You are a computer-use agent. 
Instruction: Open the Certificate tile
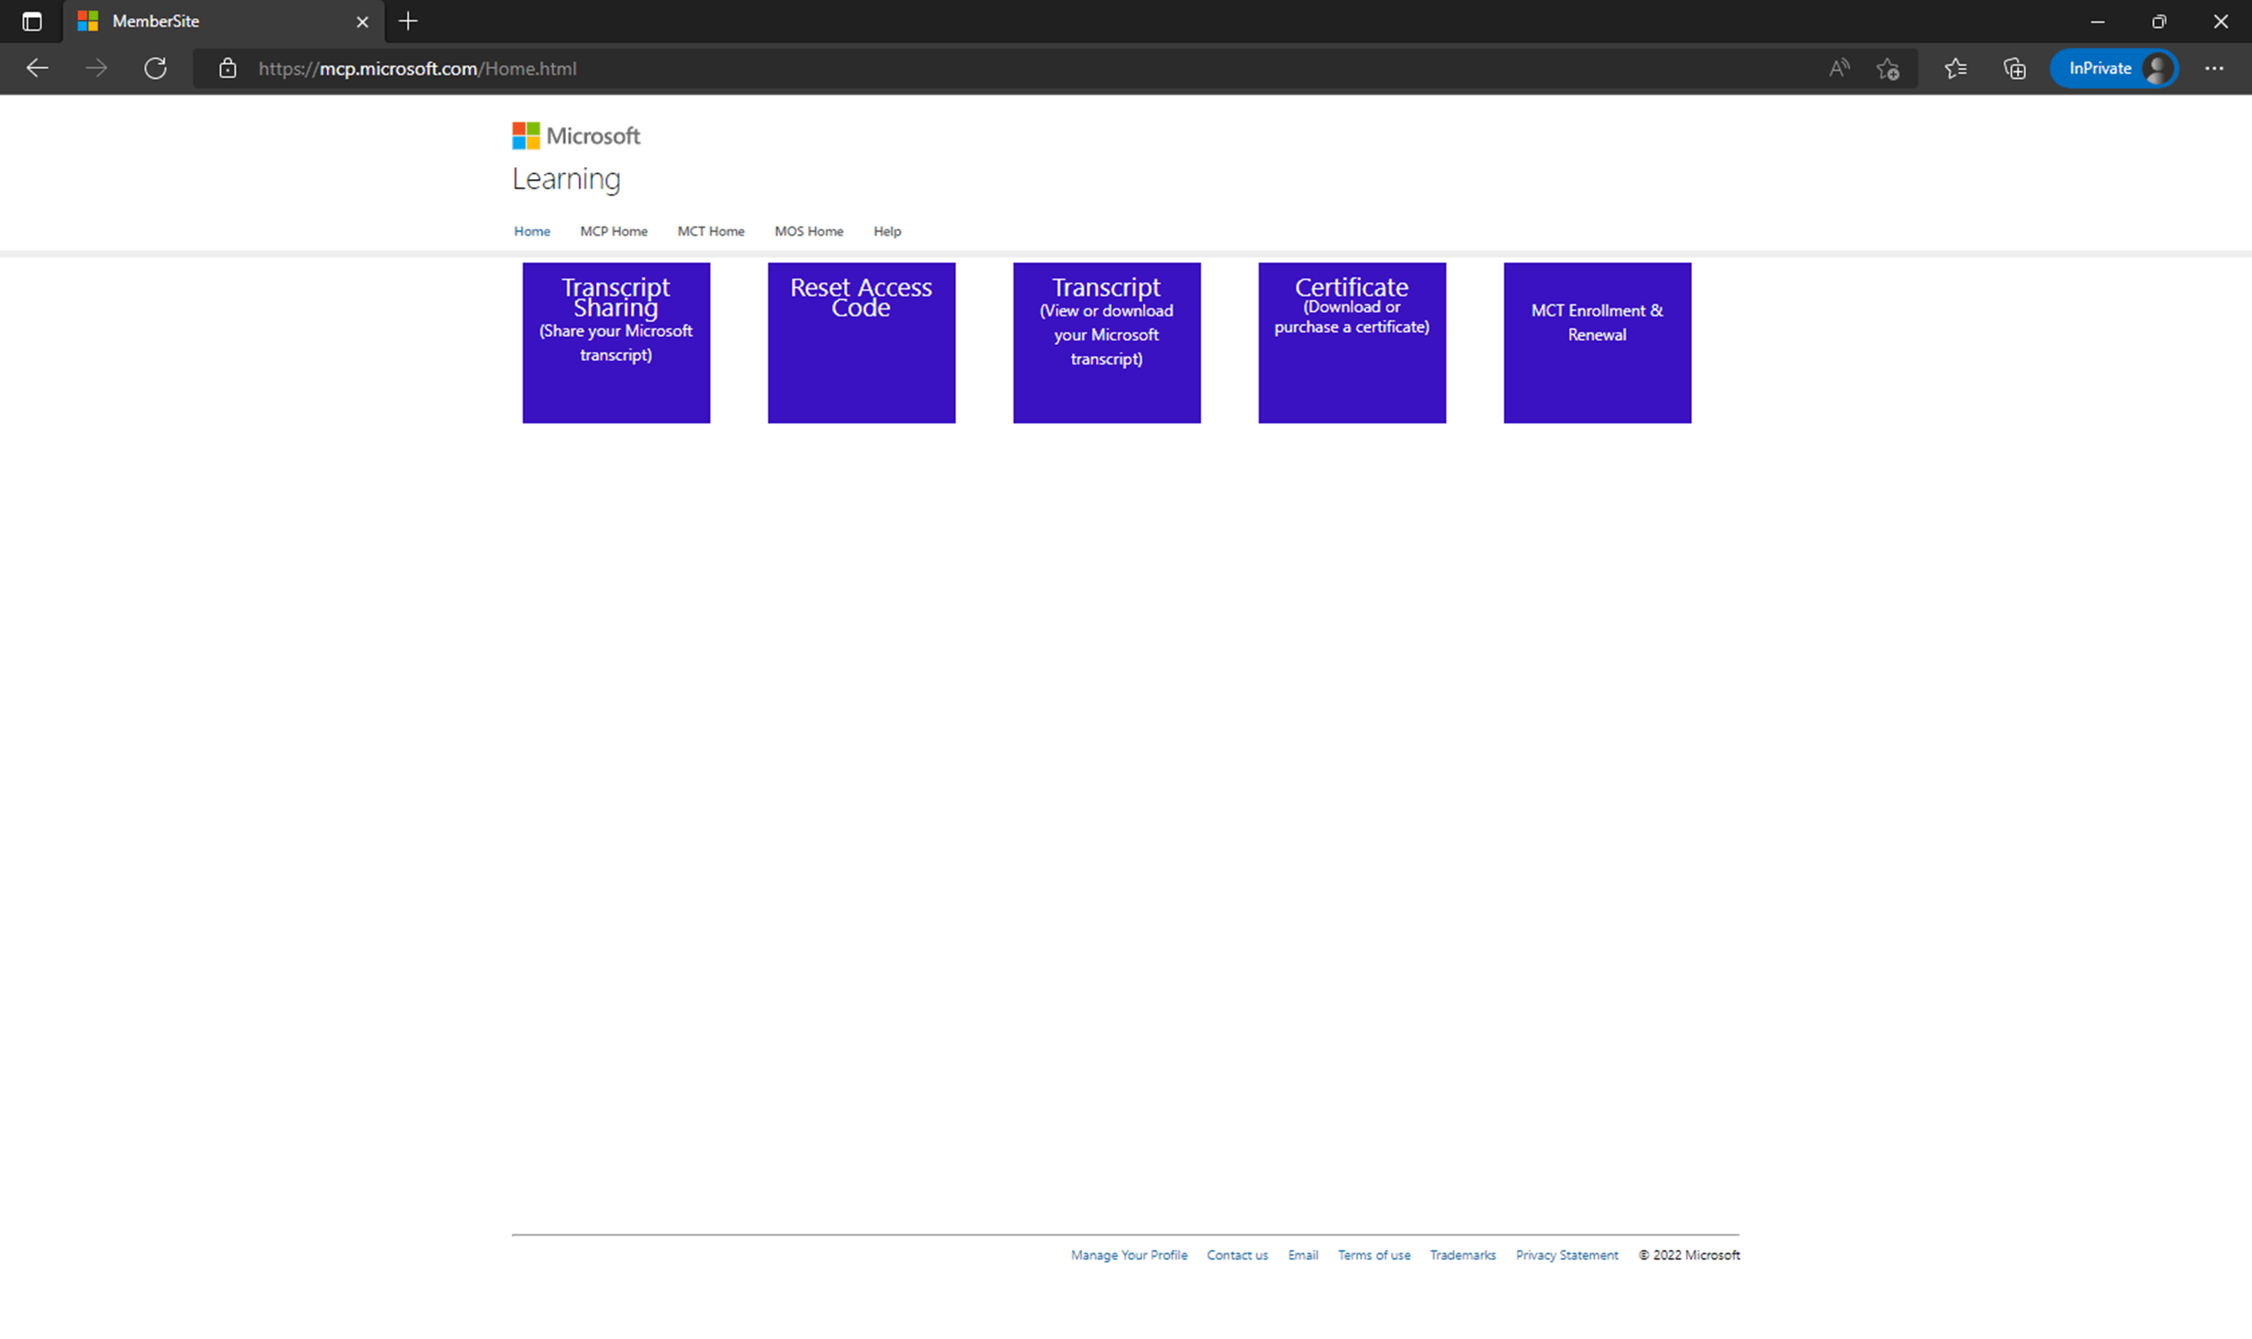point(1352,343)
